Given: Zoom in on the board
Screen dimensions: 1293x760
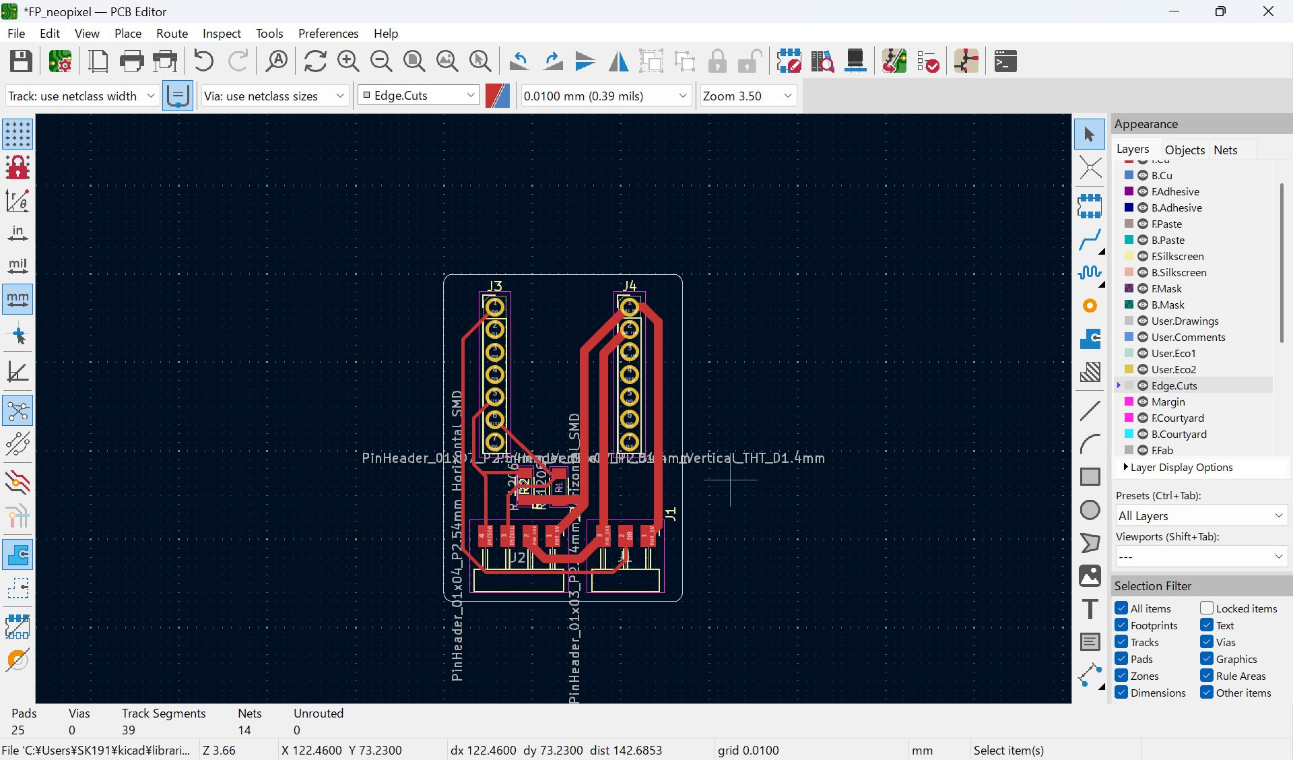Looking at the screenshot, I should (x=348, y=61).
